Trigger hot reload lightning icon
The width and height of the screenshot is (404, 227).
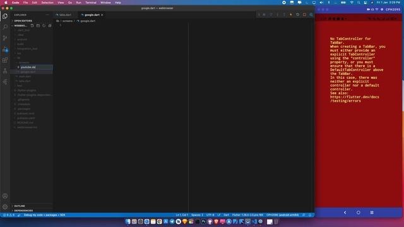tap(291, 15)
